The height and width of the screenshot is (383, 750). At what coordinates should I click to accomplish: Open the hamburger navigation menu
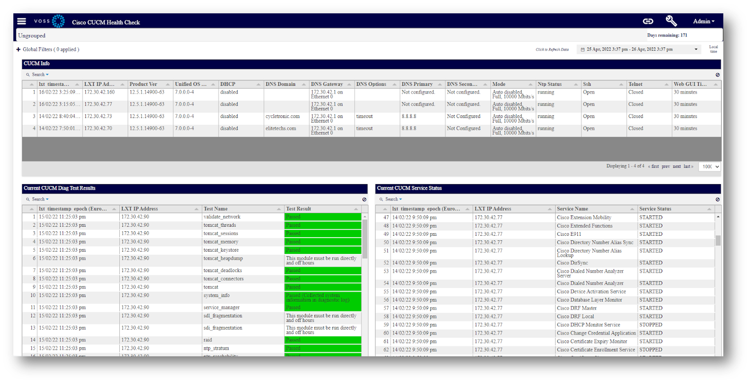21,21
